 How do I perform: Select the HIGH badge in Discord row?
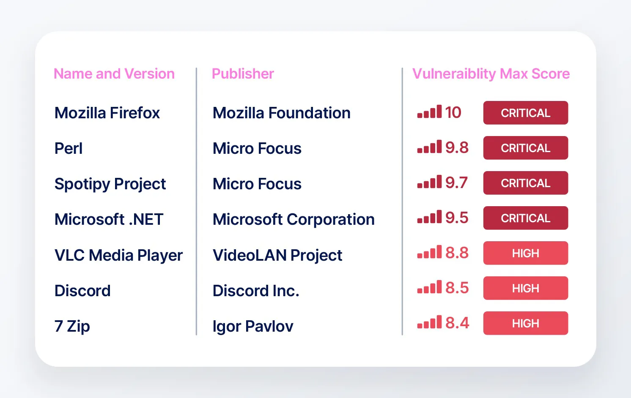(526, 288)
